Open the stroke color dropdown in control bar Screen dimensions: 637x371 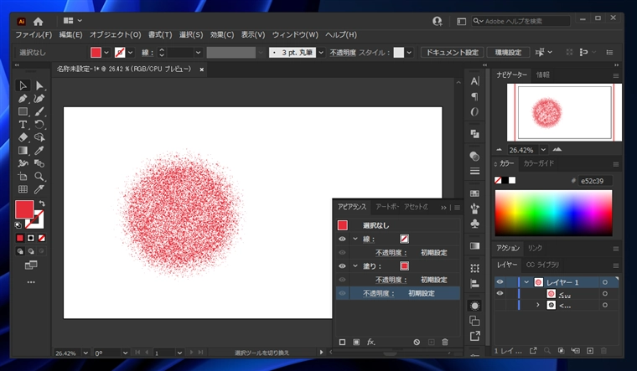click(x=131, y=53)
